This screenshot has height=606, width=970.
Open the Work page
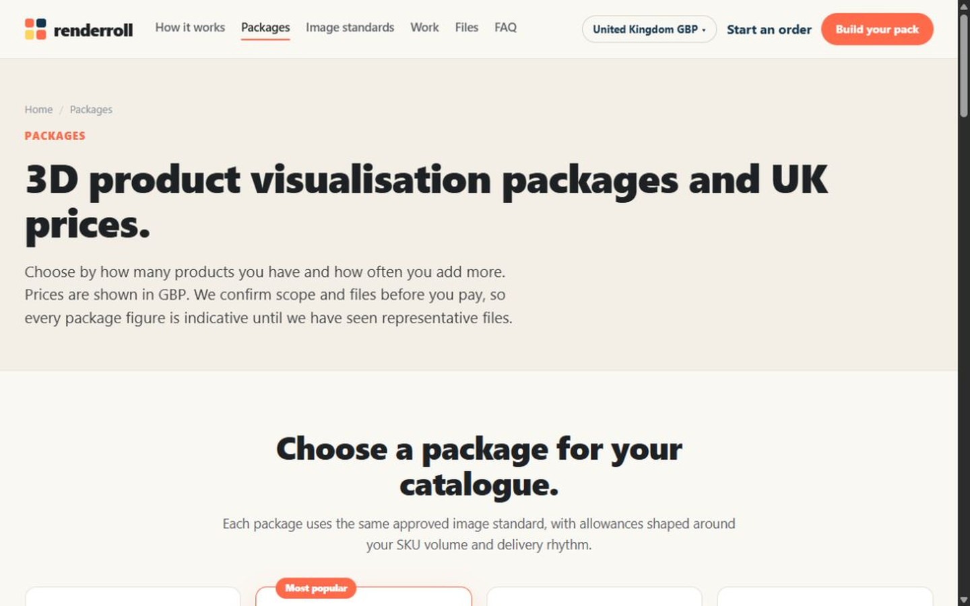pyautogui.click(x=424, y=28)
